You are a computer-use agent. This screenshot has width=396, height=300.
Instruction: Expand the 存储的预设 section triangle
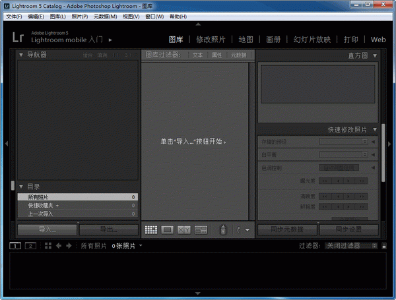(373, 142)
